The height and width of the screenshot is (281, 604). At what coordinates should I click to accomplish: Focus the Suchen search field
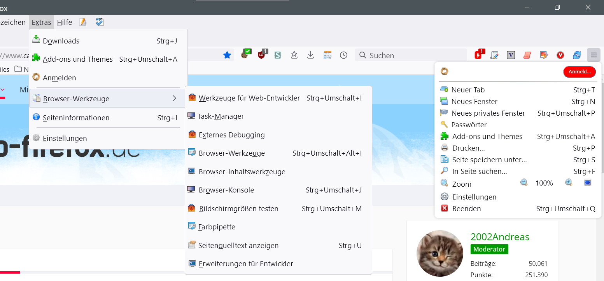(x=411, y=56)
